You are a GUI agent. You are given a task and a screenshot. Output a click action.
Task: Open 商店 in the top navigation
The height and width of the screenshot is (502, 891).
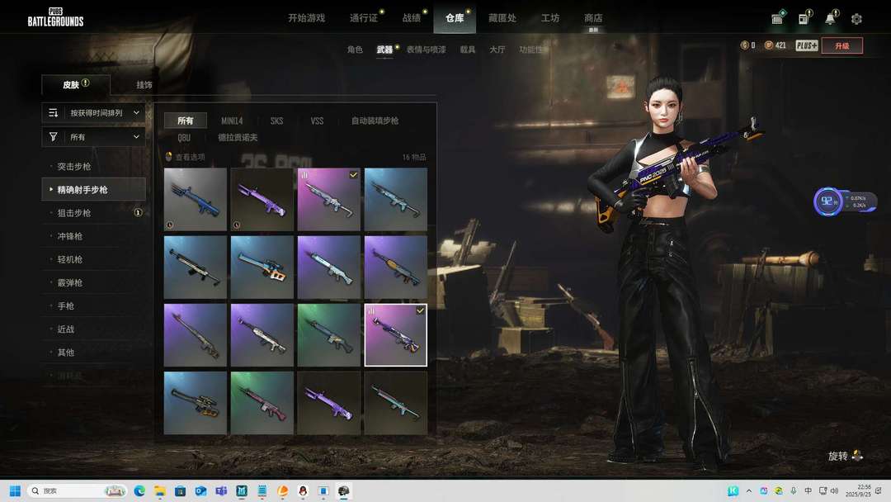(593, 18)
